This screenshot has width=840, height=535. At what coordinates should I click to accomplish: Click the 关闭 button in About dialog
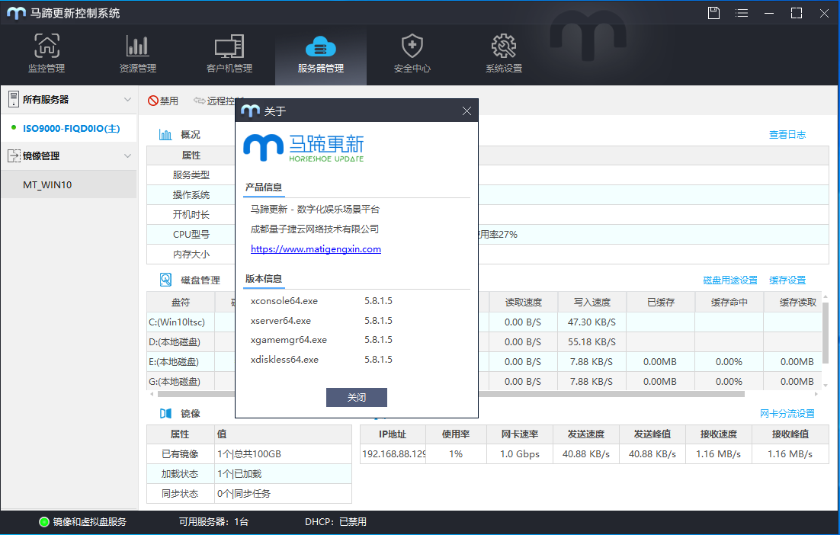click(x=356, y=397)
